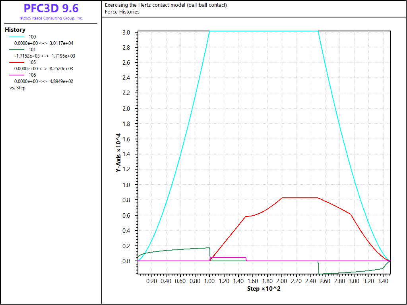Click the range text ending in 1.7195e+03

[x=45, y=56]
